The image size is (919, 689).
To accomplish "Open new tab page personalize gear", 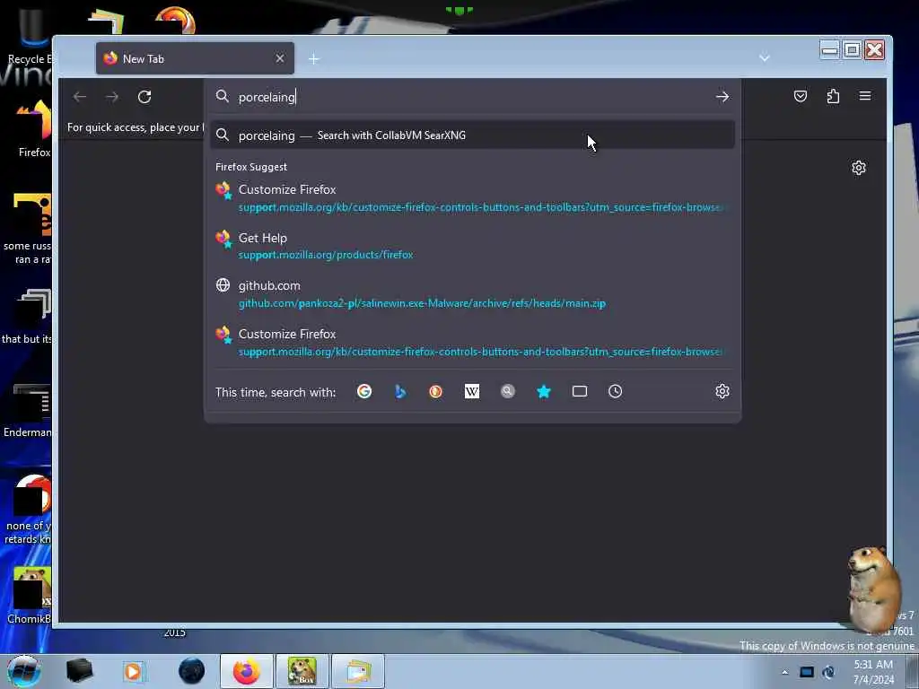I will pos(859,168).
